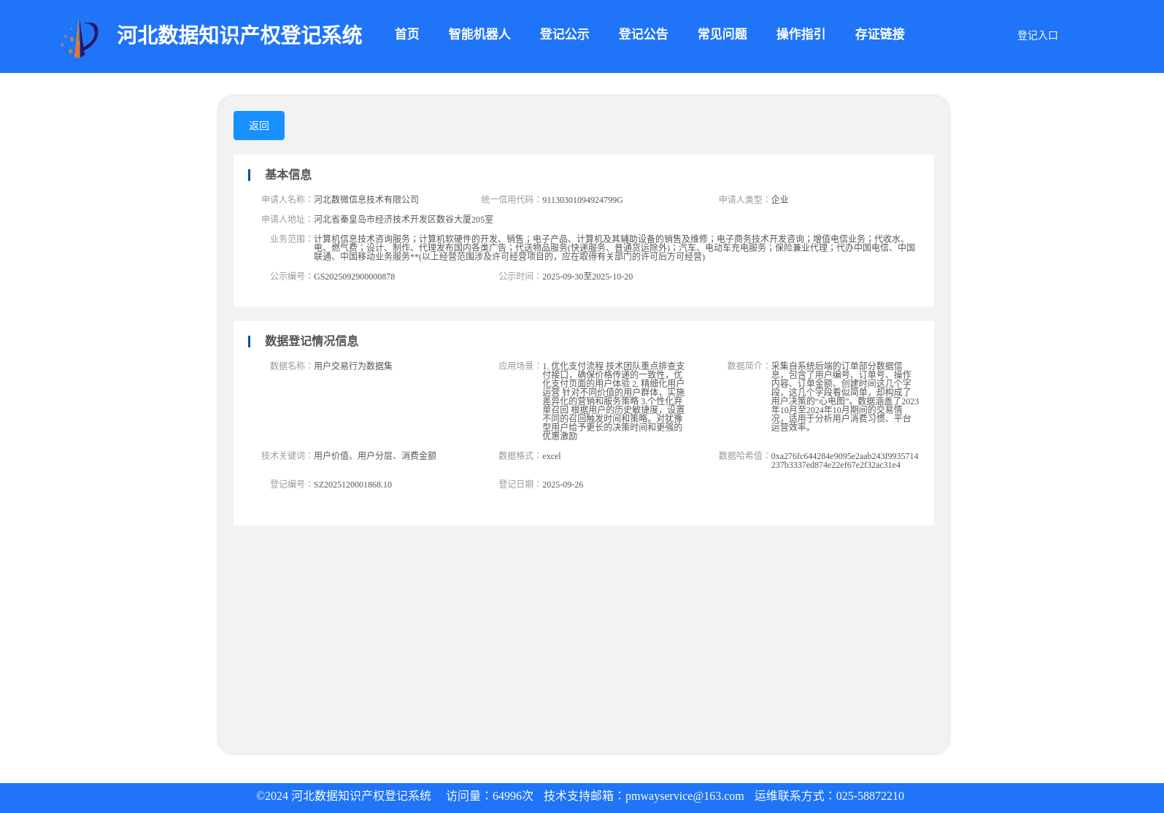This screenshot has height=813, width=1164.
Task: Click registration number SZ2025120001868.10
Action: 352,485
